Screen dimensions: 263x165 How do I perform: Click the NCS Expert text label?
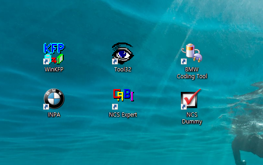click(123, 115)
